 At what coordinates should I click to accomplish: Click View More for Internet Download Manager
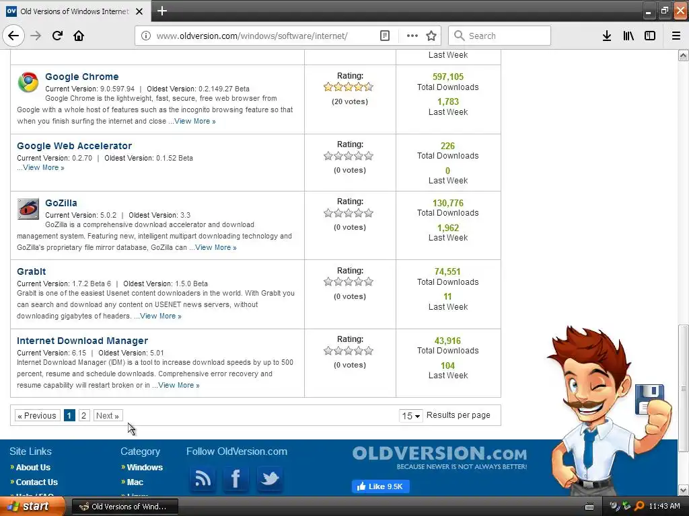[x=179, y=385]
